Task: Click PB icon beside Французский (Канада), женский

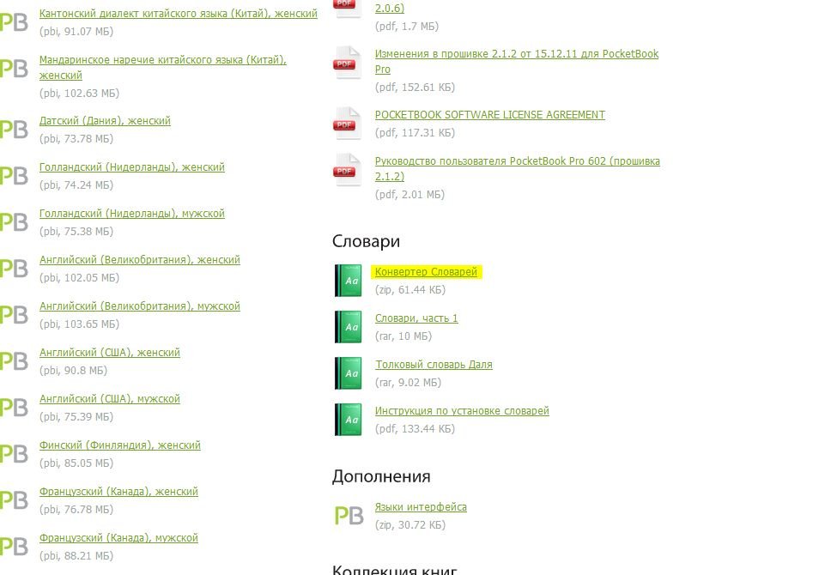Action: [x=14, y=499]
